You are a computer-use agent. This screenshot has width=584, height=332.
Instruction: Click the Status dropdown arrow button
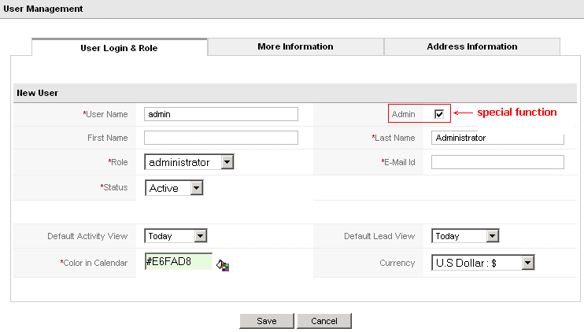[197, 188]
